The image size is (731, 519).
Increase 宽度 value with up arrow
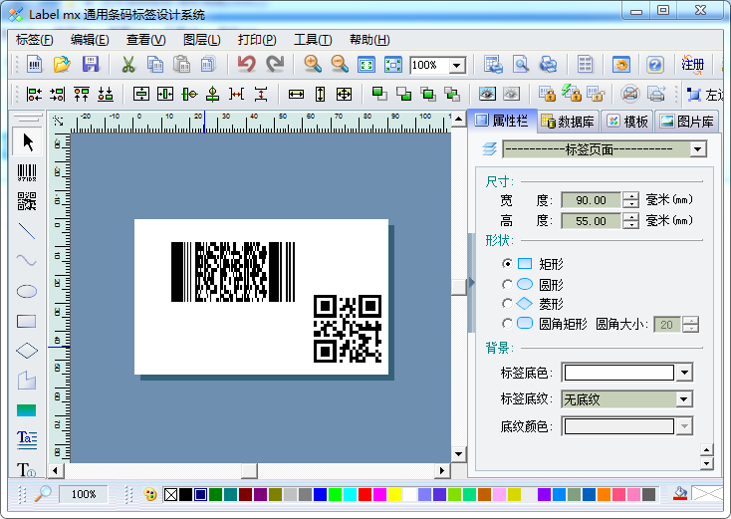point(630,196)
